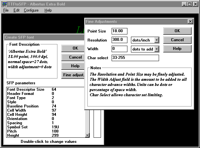Close the Fine Adjustments dialog
Image resolution: width=200 pixels, height=148 pixels.
pos(190,22)
